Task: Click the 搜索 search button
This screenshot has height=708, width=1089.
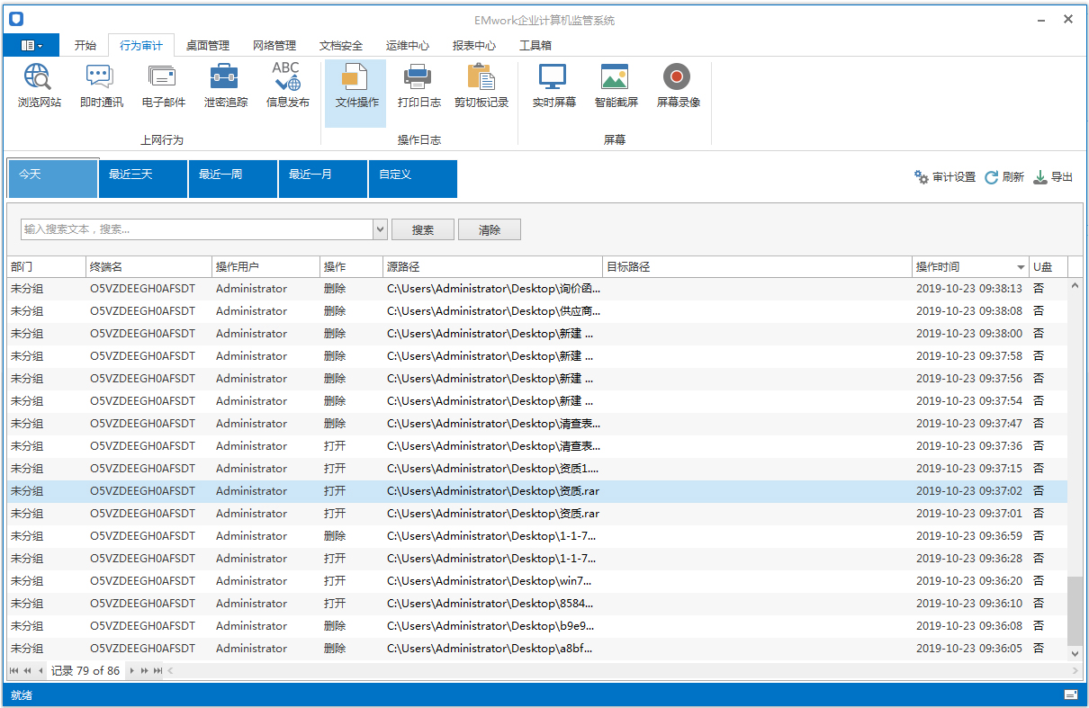Action: (x=422, y=229)
